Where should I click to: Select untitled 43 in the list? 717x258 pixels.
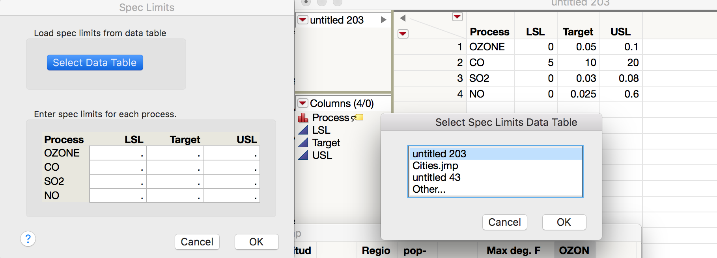coord(437,177)
